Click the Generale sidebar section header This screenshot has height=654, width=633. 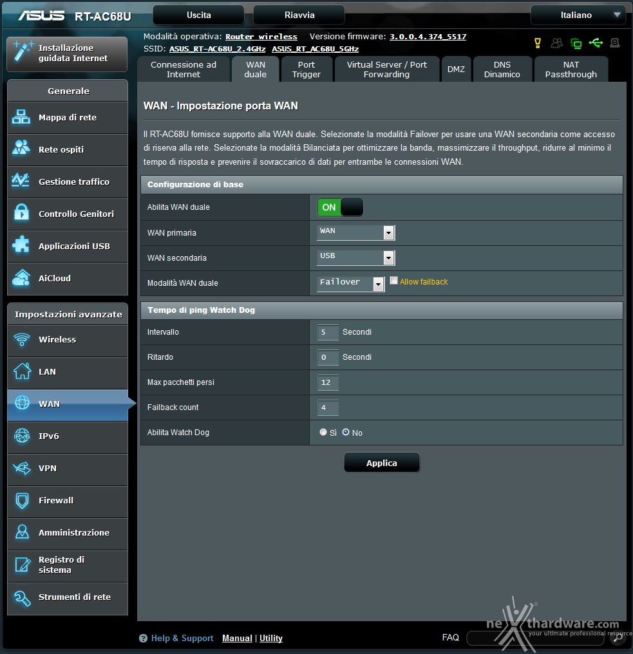[x=68, y=91]
